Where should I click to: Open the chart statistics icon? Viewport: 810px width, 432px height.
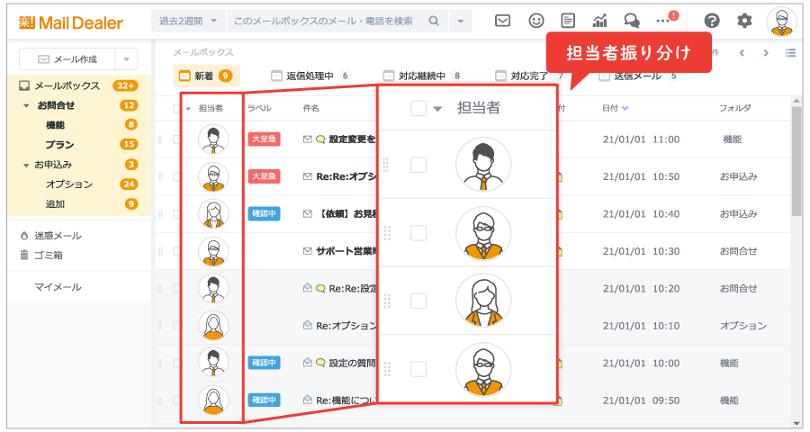click(x=599, y=20)
